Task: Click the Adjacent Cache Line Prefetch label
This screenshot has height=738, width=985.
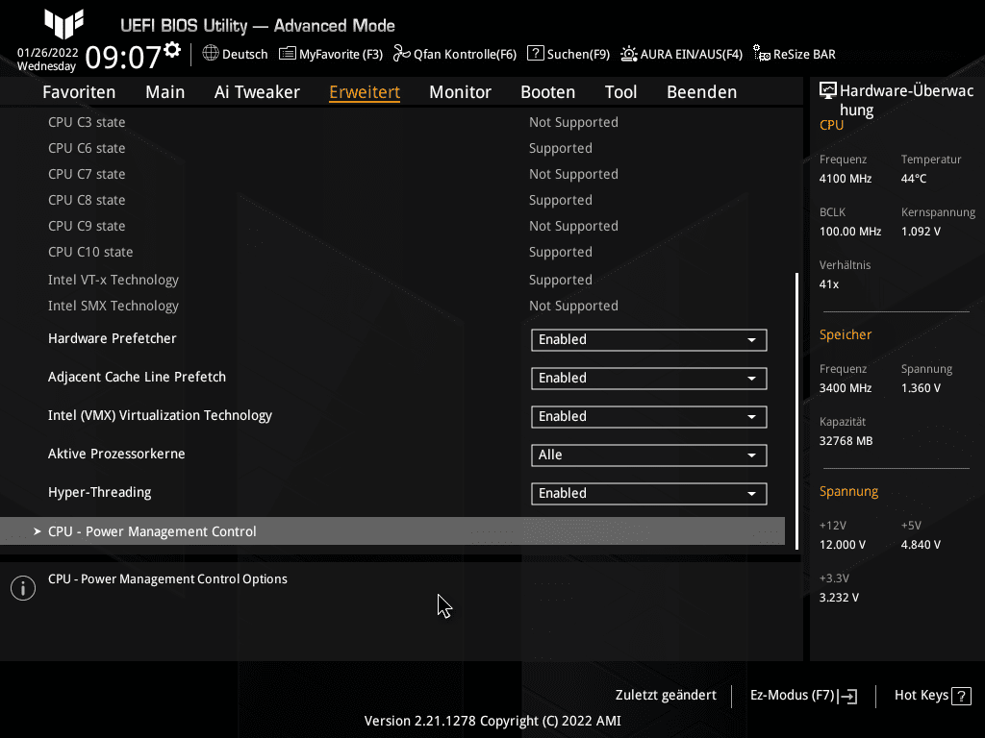Action: point(137,377)
